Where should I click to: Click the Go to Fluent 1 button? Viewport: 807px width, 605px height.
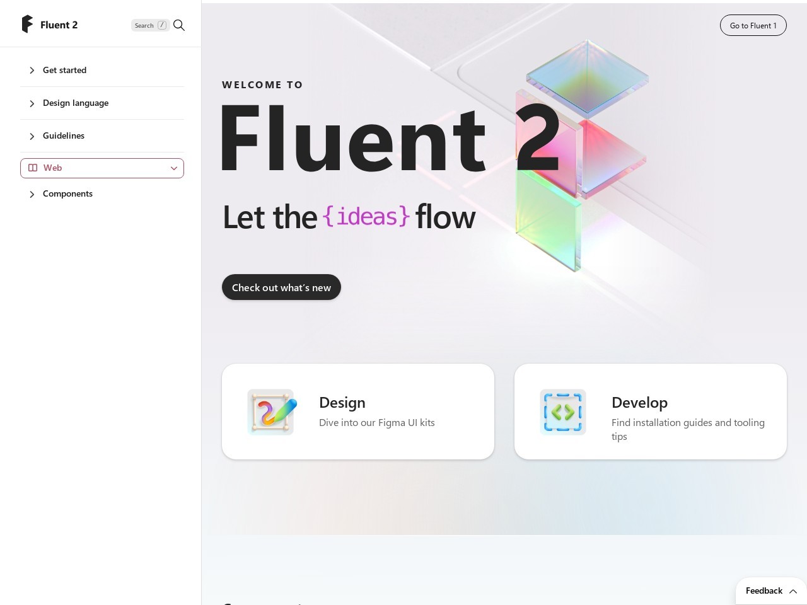753,25
